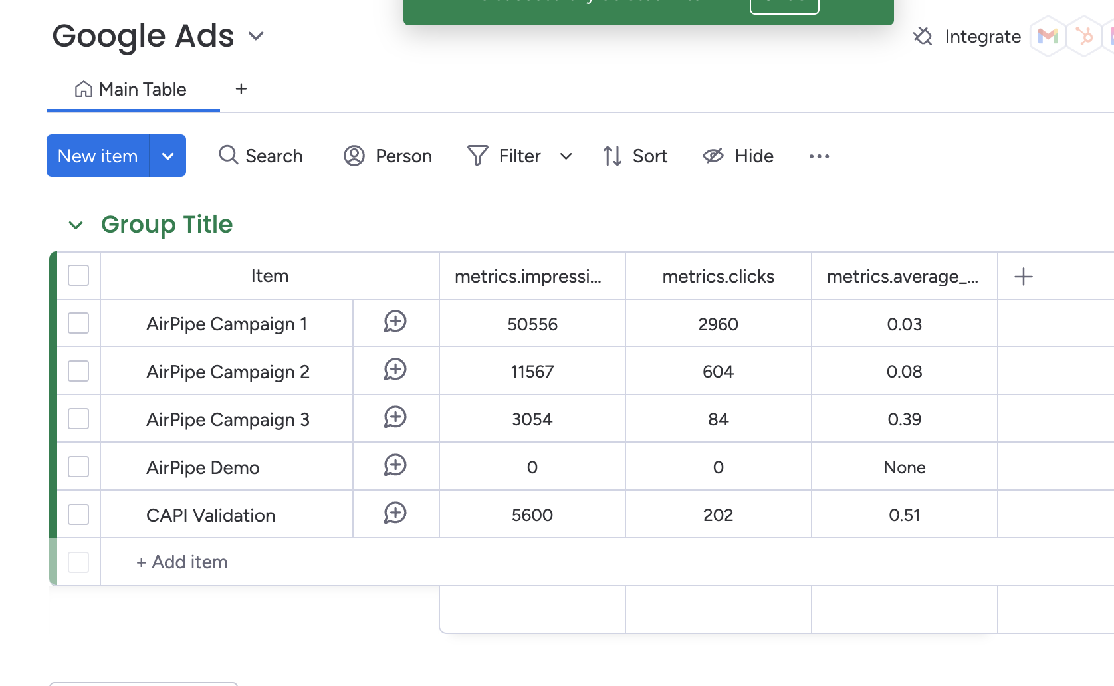Click the Group Title heading
Image resolution: width=1114 pixels, height=686 pixels.
167,225
